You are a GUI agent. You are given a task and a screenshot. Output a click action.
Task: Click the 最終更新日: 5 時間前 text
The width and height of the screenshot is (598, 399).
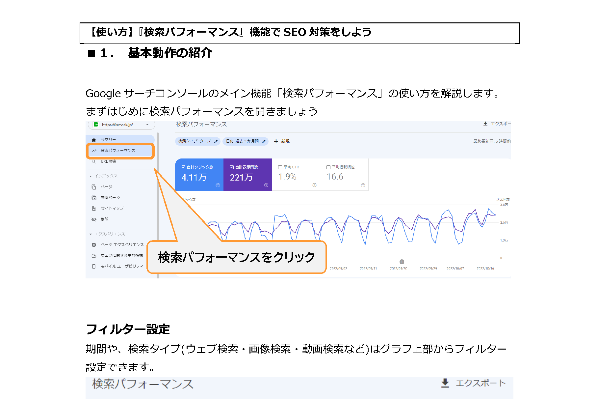[x=492, y=141]
